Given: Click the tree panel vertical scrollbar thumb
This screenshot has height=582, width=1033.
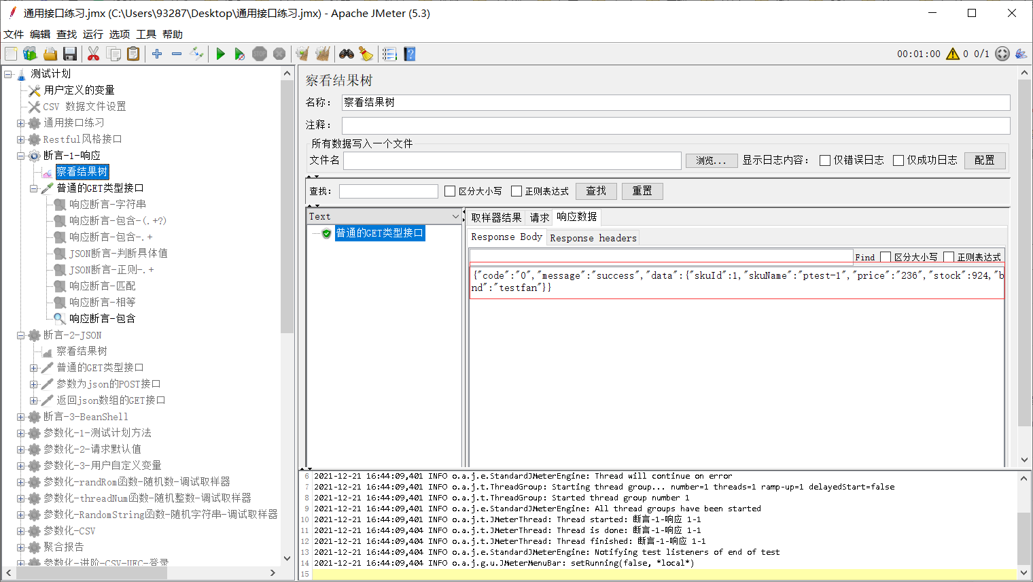Looking at the screenshot, I should point(287,207).
